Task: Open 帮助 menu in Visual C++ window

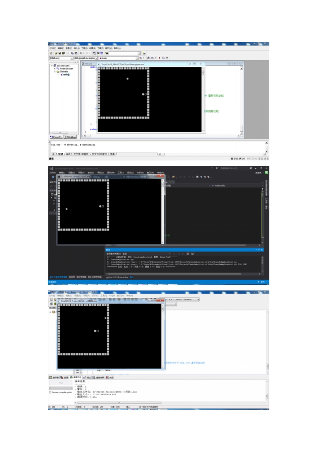Action: click(x=117, y=48)
